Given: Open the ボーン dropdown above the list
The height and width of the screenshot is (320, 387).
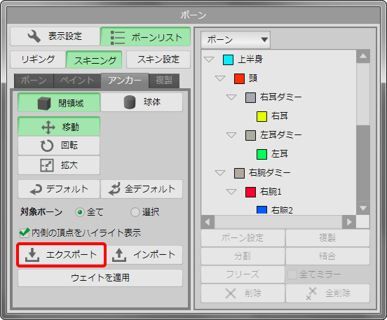Looking at the screenshot, I should (236, 40).
